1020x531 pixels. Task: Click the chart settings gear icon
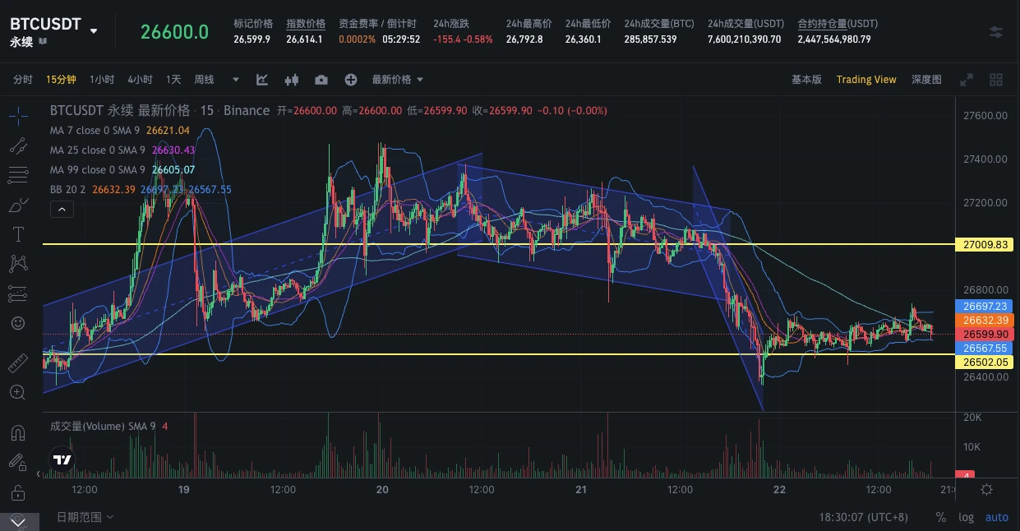[986, 489]
